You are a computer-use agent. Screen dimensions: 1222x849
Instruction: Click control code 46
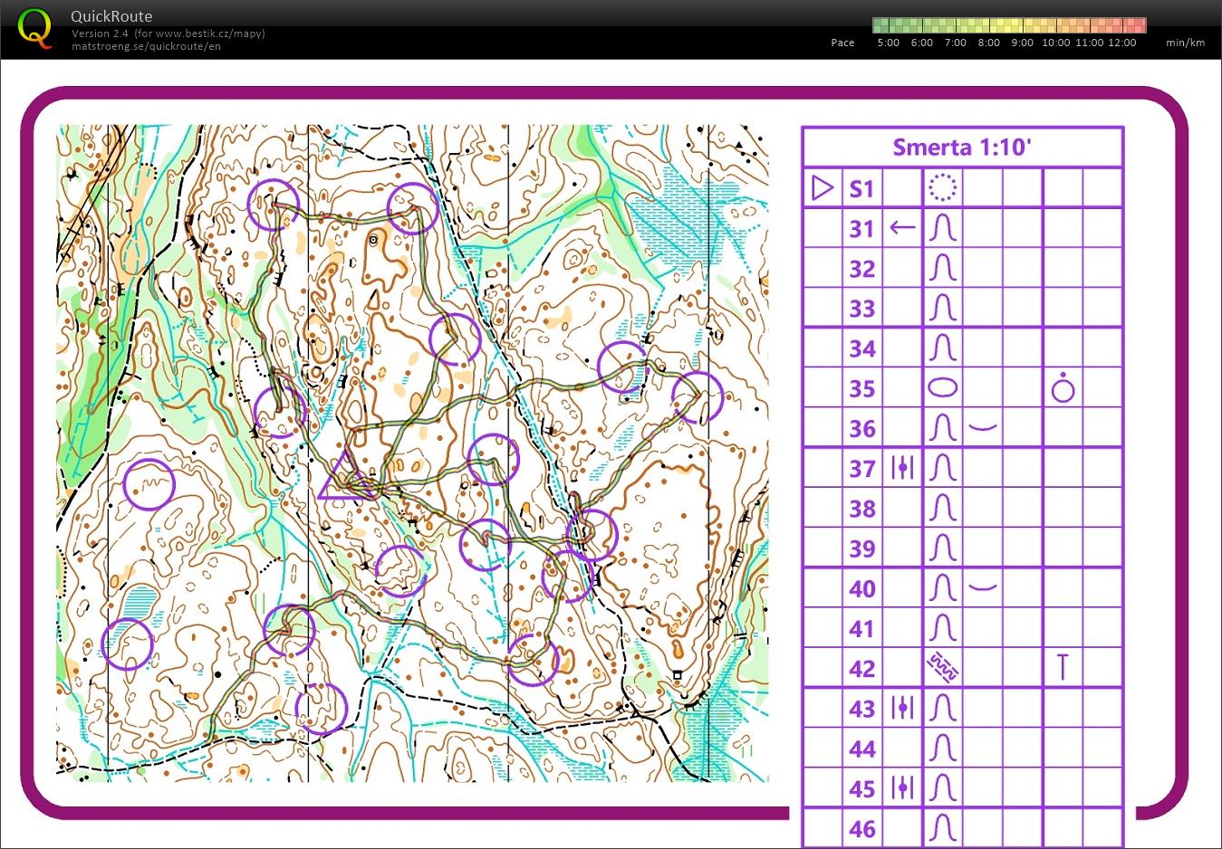(x=862, y=828)
